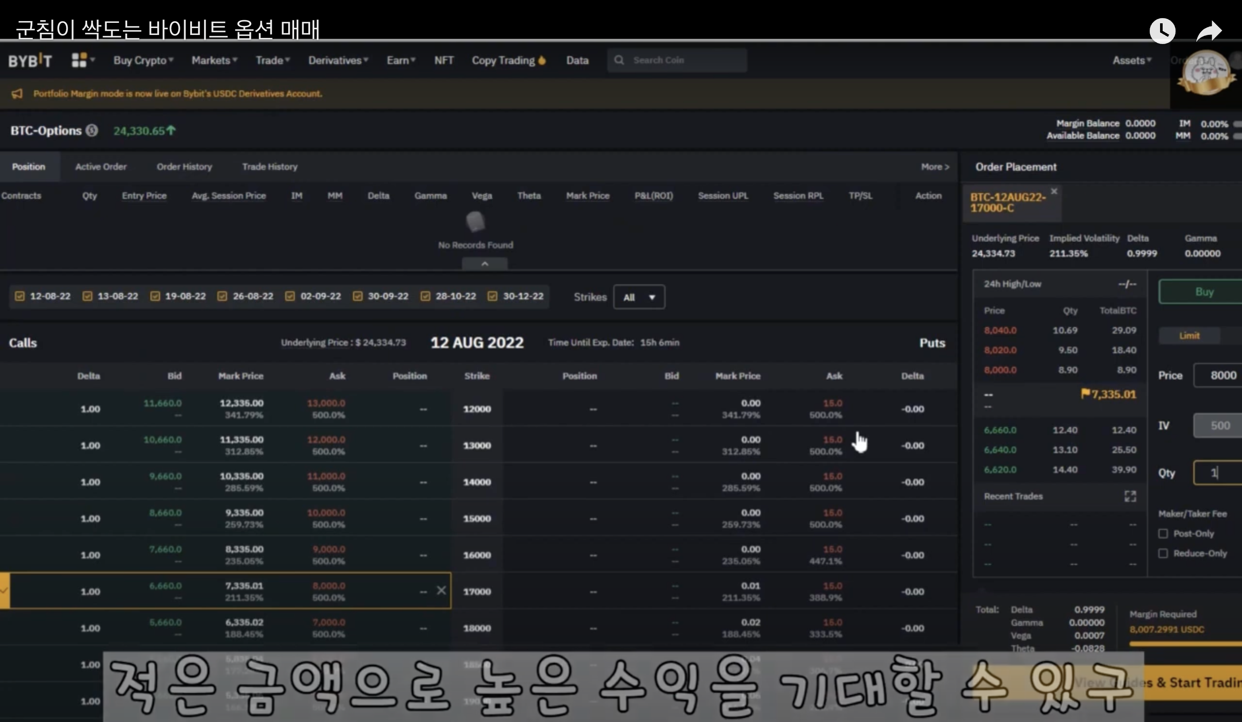Expand the Recent Trades panel icon
Image resolution: width=1242 pixels, height=722 pixels.
tap(1130, 496)
